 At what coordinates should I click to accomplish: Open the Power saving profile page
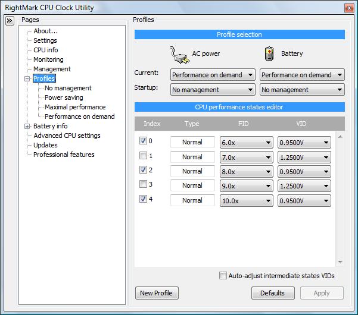point(64,97)
